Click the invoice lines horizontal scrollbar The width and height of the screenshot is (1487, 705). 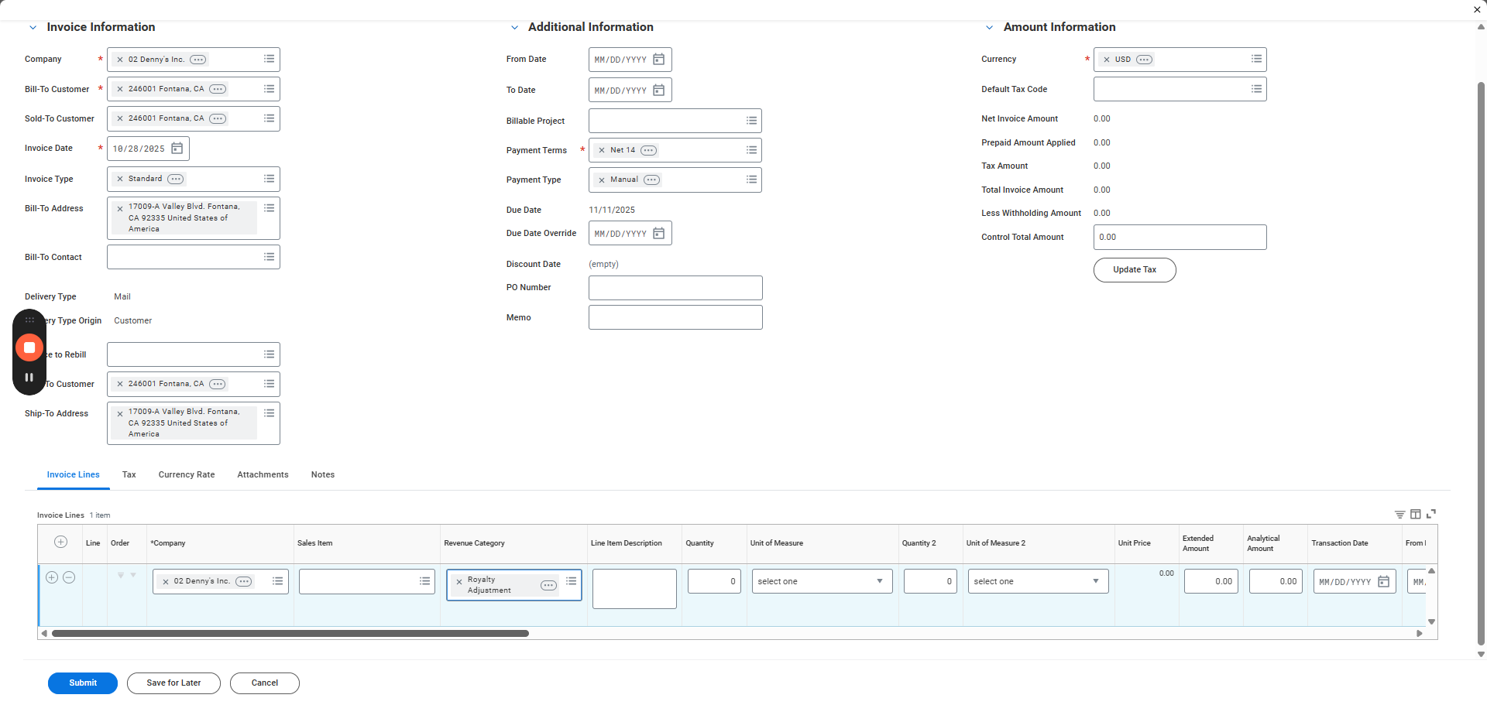click(290, 634)
